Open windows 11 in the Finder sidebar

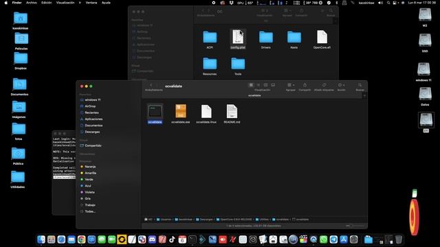click(93, 100)
